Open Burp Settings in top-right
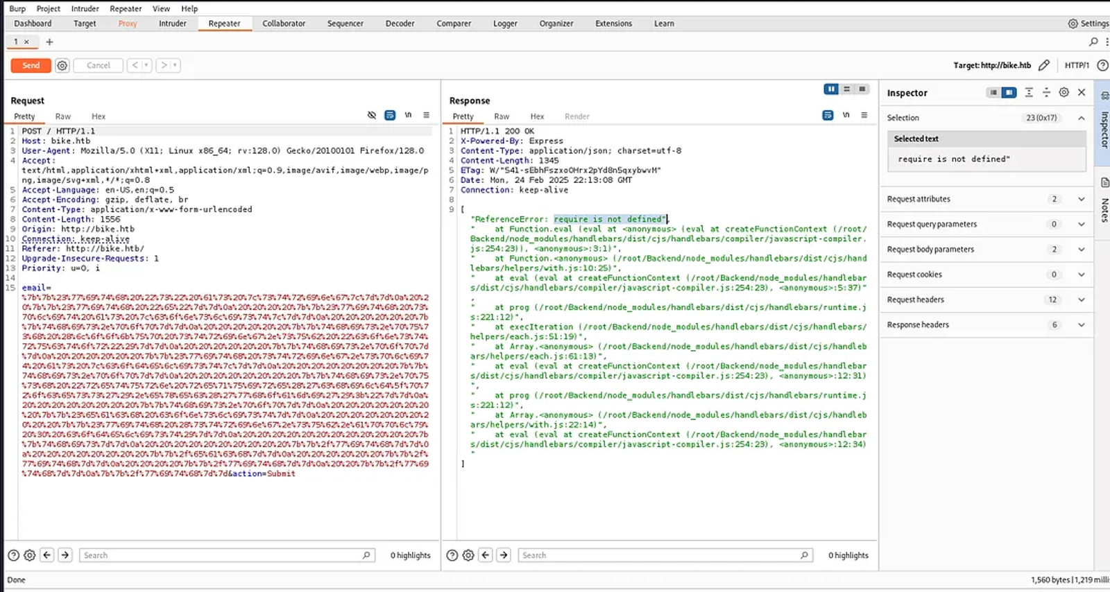This screenshot has width=1110, height=592. [1088, 24]
